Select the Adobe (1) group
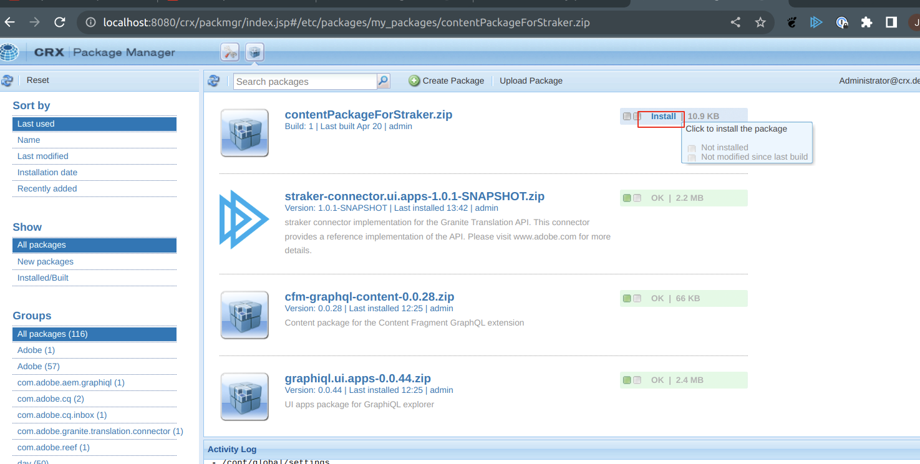The image size is (920, 464). click(94, 350)
